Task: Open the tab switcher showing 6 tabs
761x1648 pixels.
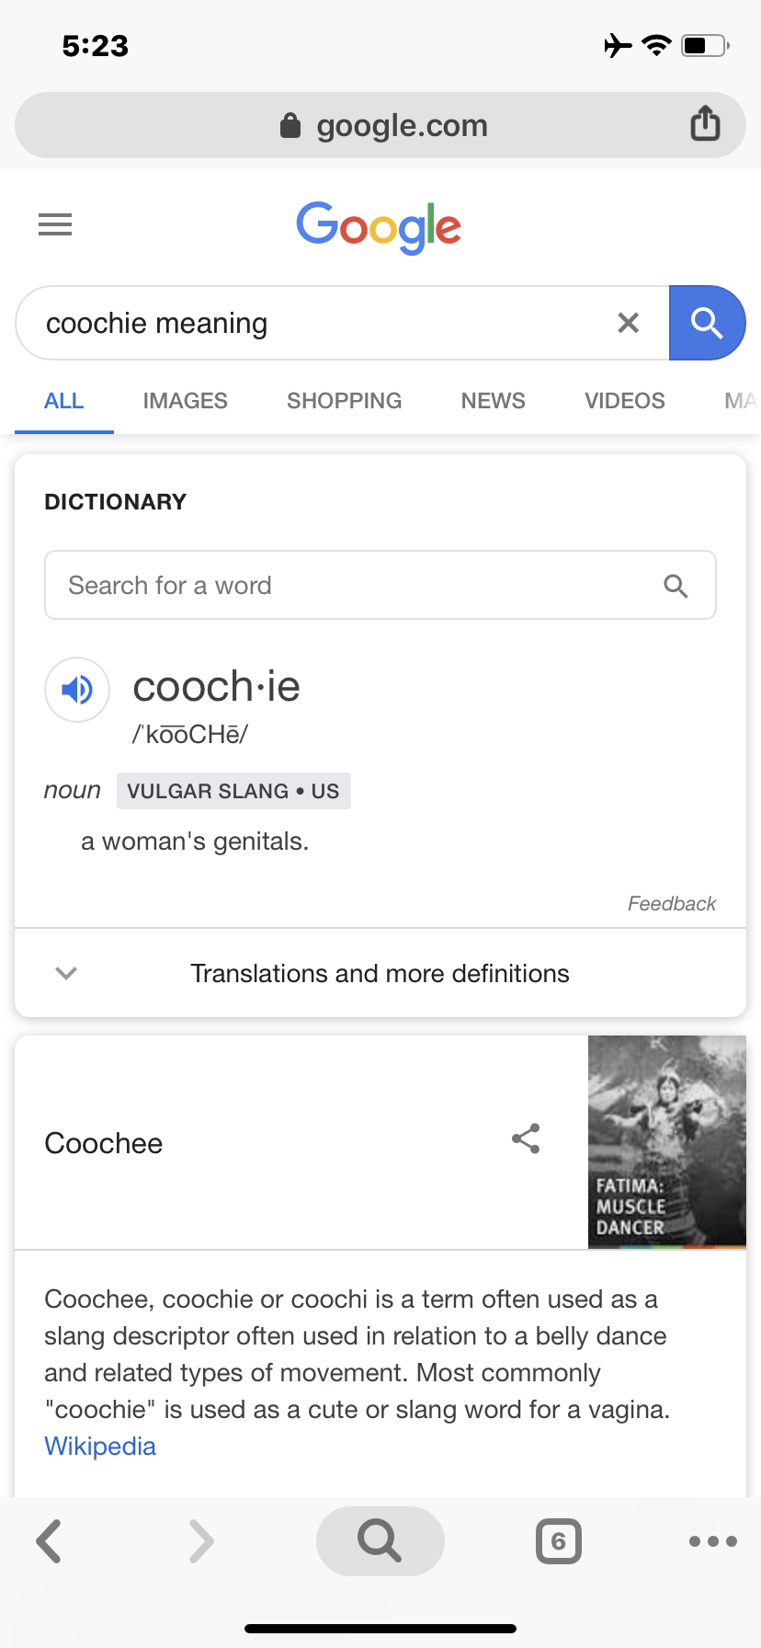Action: pyautogui.click(x=559, y=1541)
